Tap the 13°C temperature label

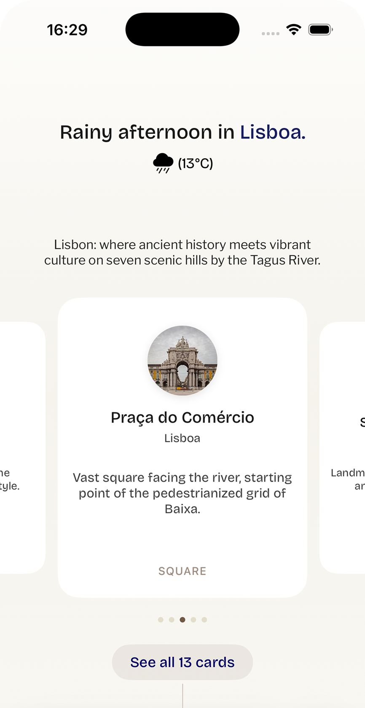click(x=196, y=163)
